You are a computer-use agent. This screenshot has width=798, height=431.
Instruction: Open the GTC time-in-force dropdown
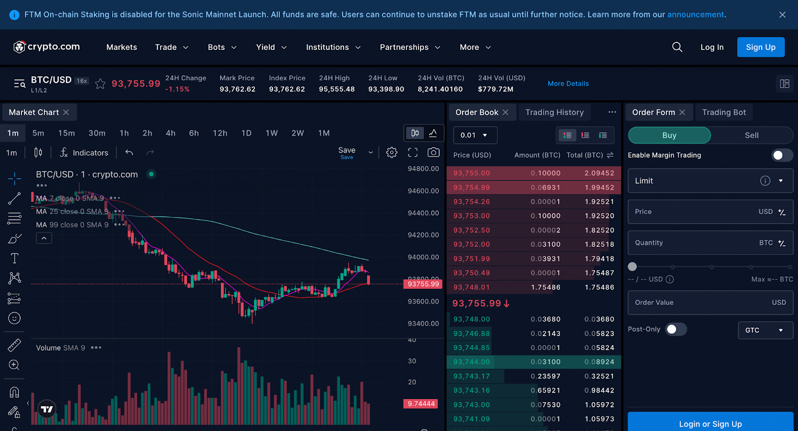pyautogui.click(x=765, y=330)
